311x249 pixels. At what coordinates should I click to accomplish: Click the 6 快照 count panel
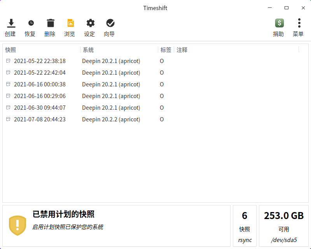coord(245,226)
